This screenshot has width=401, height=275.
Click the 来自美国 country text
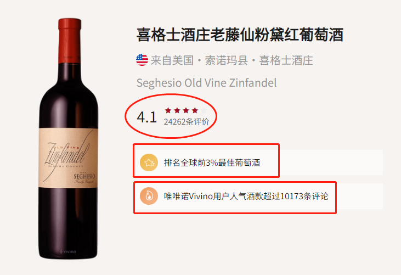pyautogui.click(x=172, y=60)
